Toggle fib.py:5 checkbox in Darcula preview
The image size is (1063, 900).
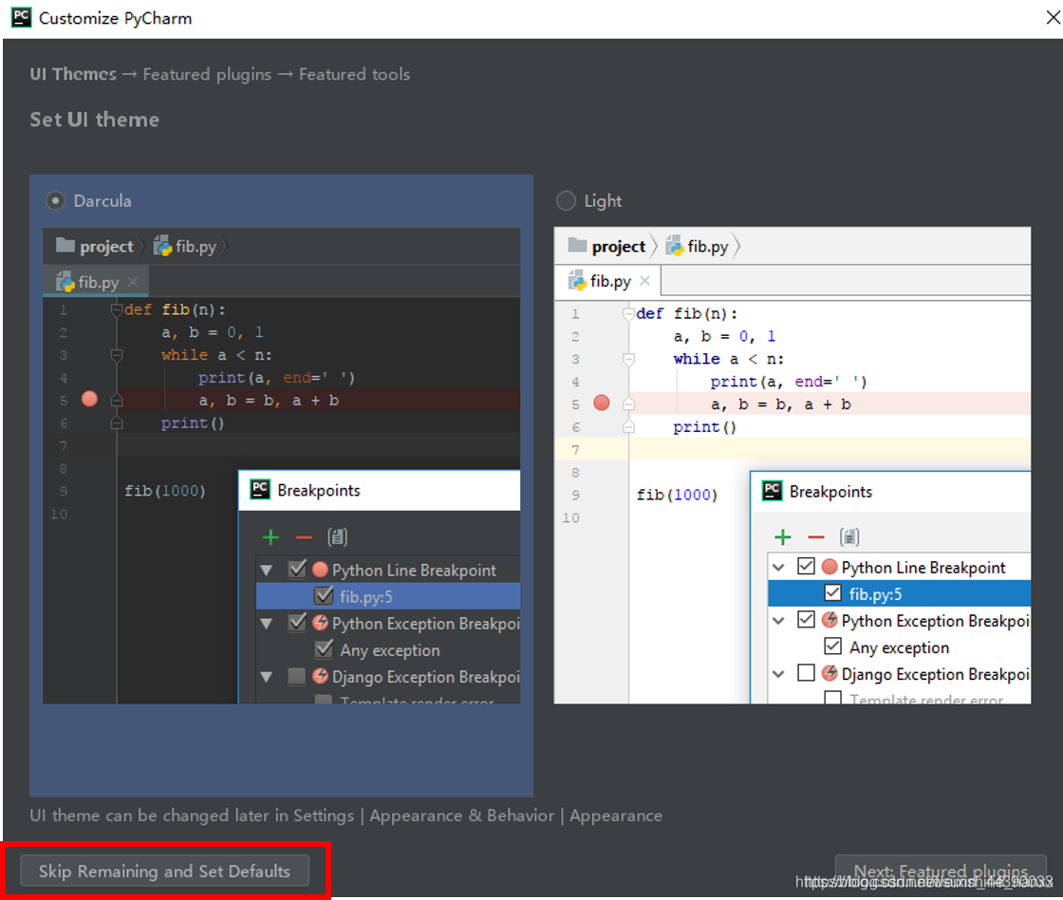coord(324,595)
